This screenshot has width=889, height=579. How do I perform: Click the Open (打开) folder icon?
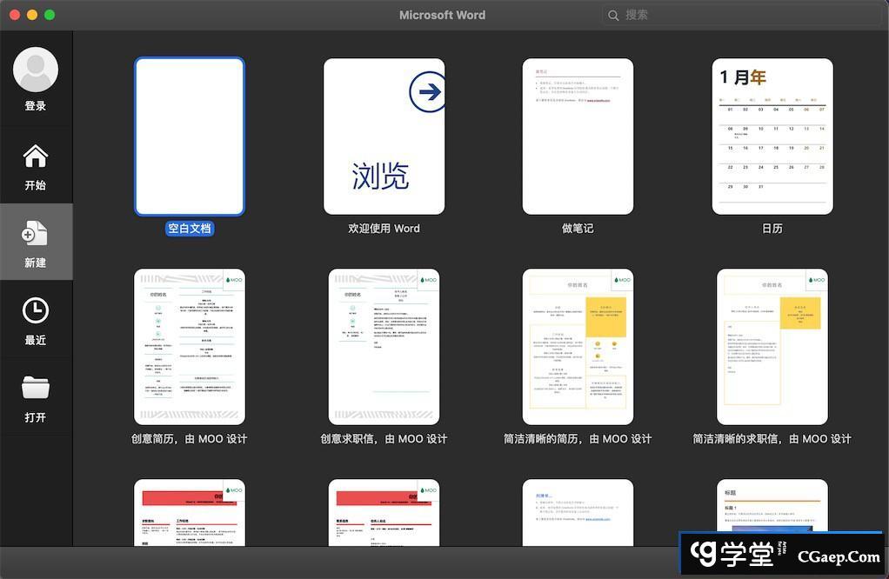pyautogui.click(x=36, y=388)
